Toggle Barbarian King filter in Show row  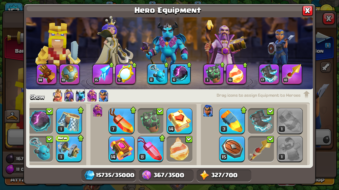click(57, 96)
